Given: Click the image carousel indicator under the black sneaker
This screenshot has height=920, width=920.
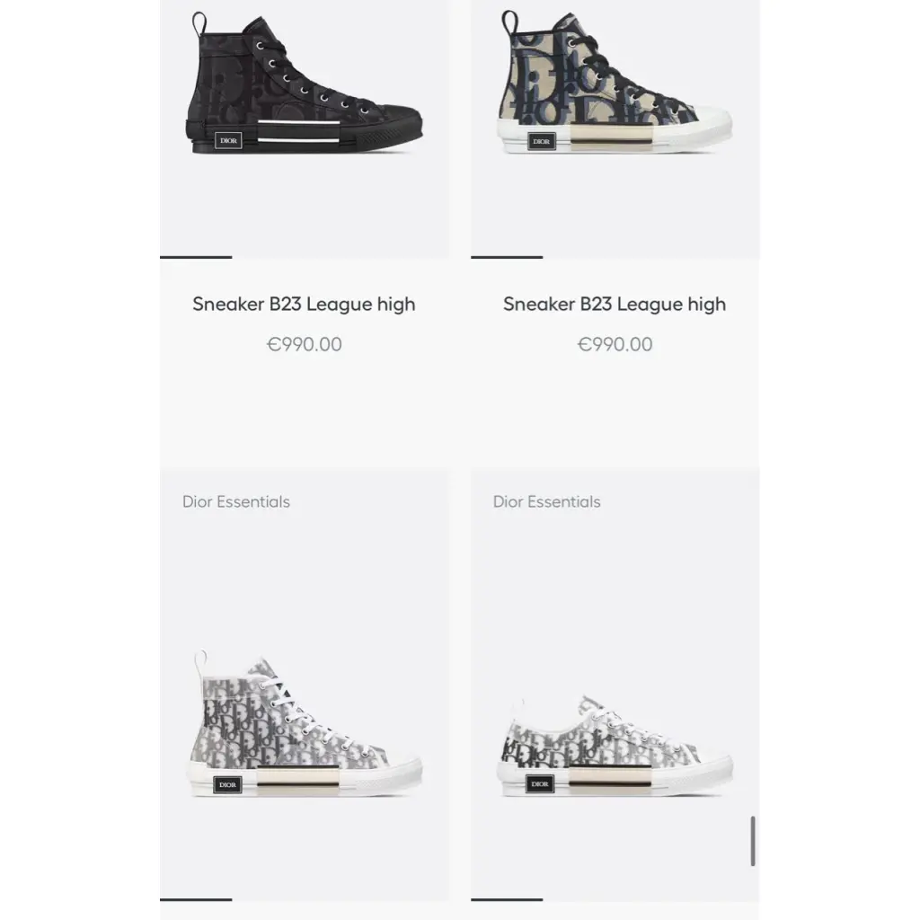Looking at the screenshot, I should (196, 257).
